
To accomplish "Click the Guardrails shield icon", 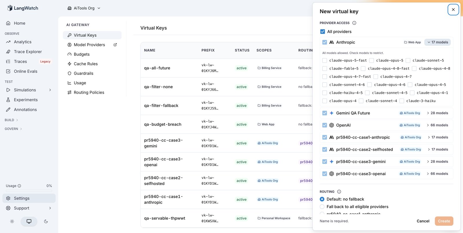I will [x=69, y=73].
